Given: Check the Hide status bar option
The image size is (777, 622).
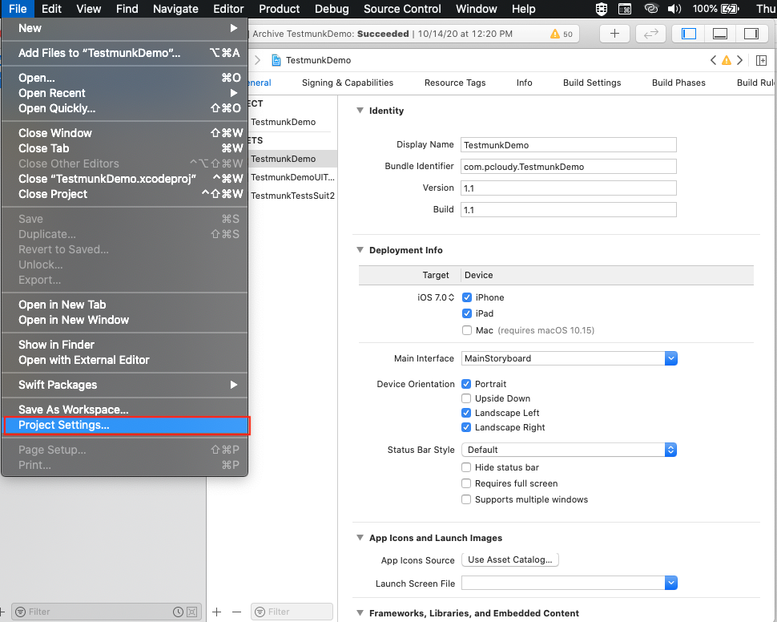Looking at the screenshot, I should point(466,467).
